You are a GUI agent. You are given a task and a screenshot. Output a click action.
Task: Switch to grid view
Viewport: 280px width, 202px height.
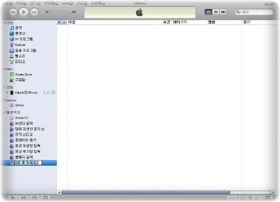(x=216, y=12)
